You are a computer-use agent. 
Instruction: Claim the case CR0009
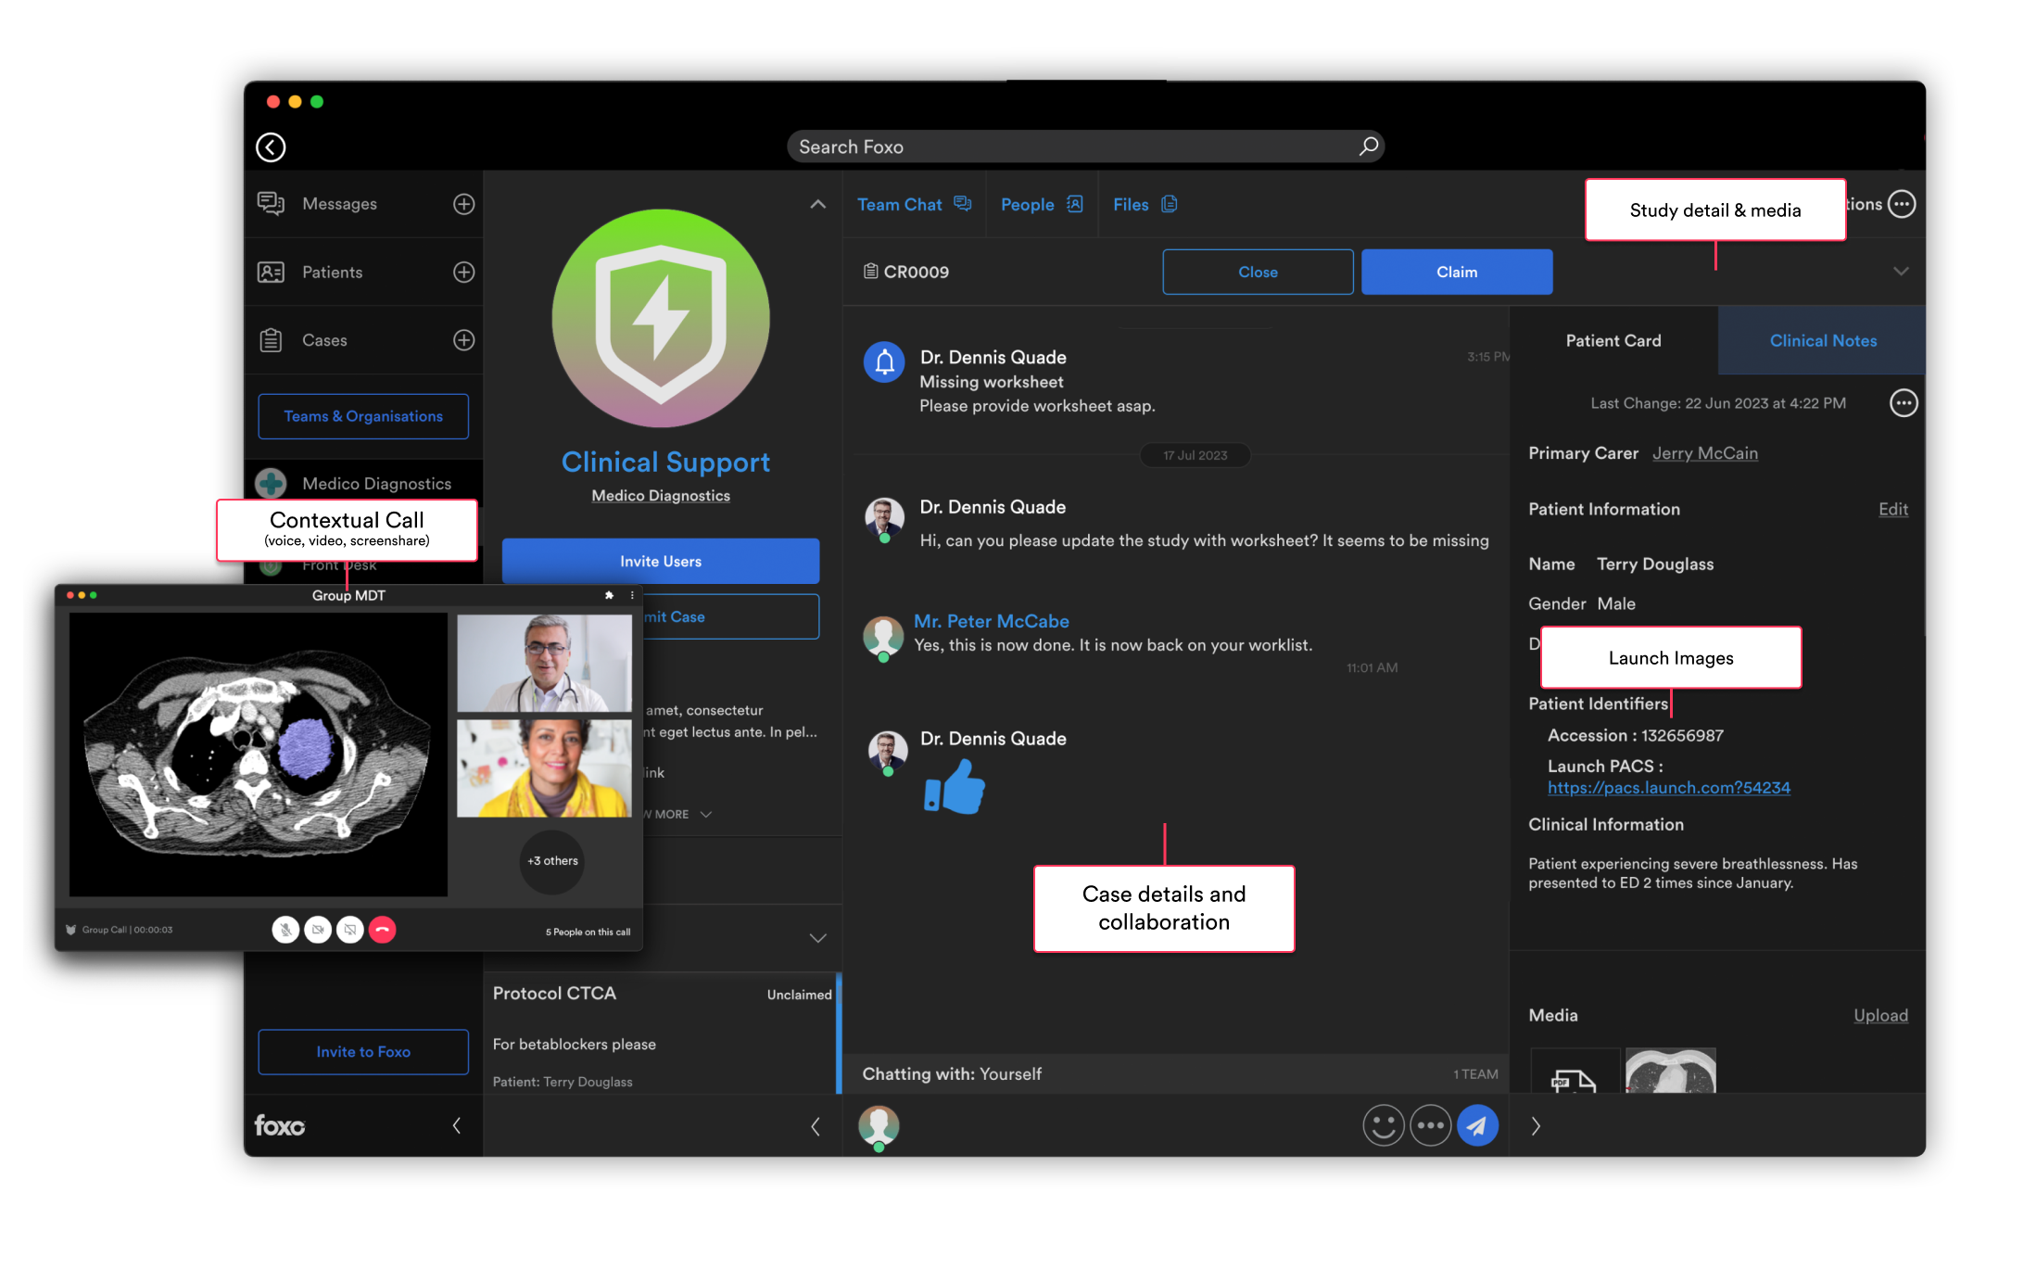click(x=1456, y=272)
